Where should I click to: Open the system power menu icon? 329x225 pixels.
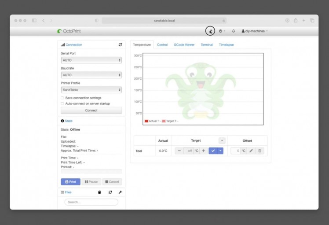pyautogui.click(x=222, y=31)
